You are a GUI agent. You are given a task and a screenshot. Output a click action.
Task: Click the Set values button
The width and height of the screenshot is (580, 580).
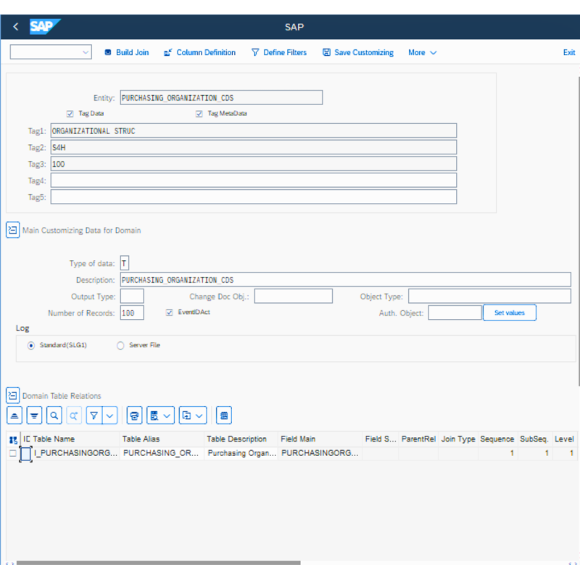point(510,312)
